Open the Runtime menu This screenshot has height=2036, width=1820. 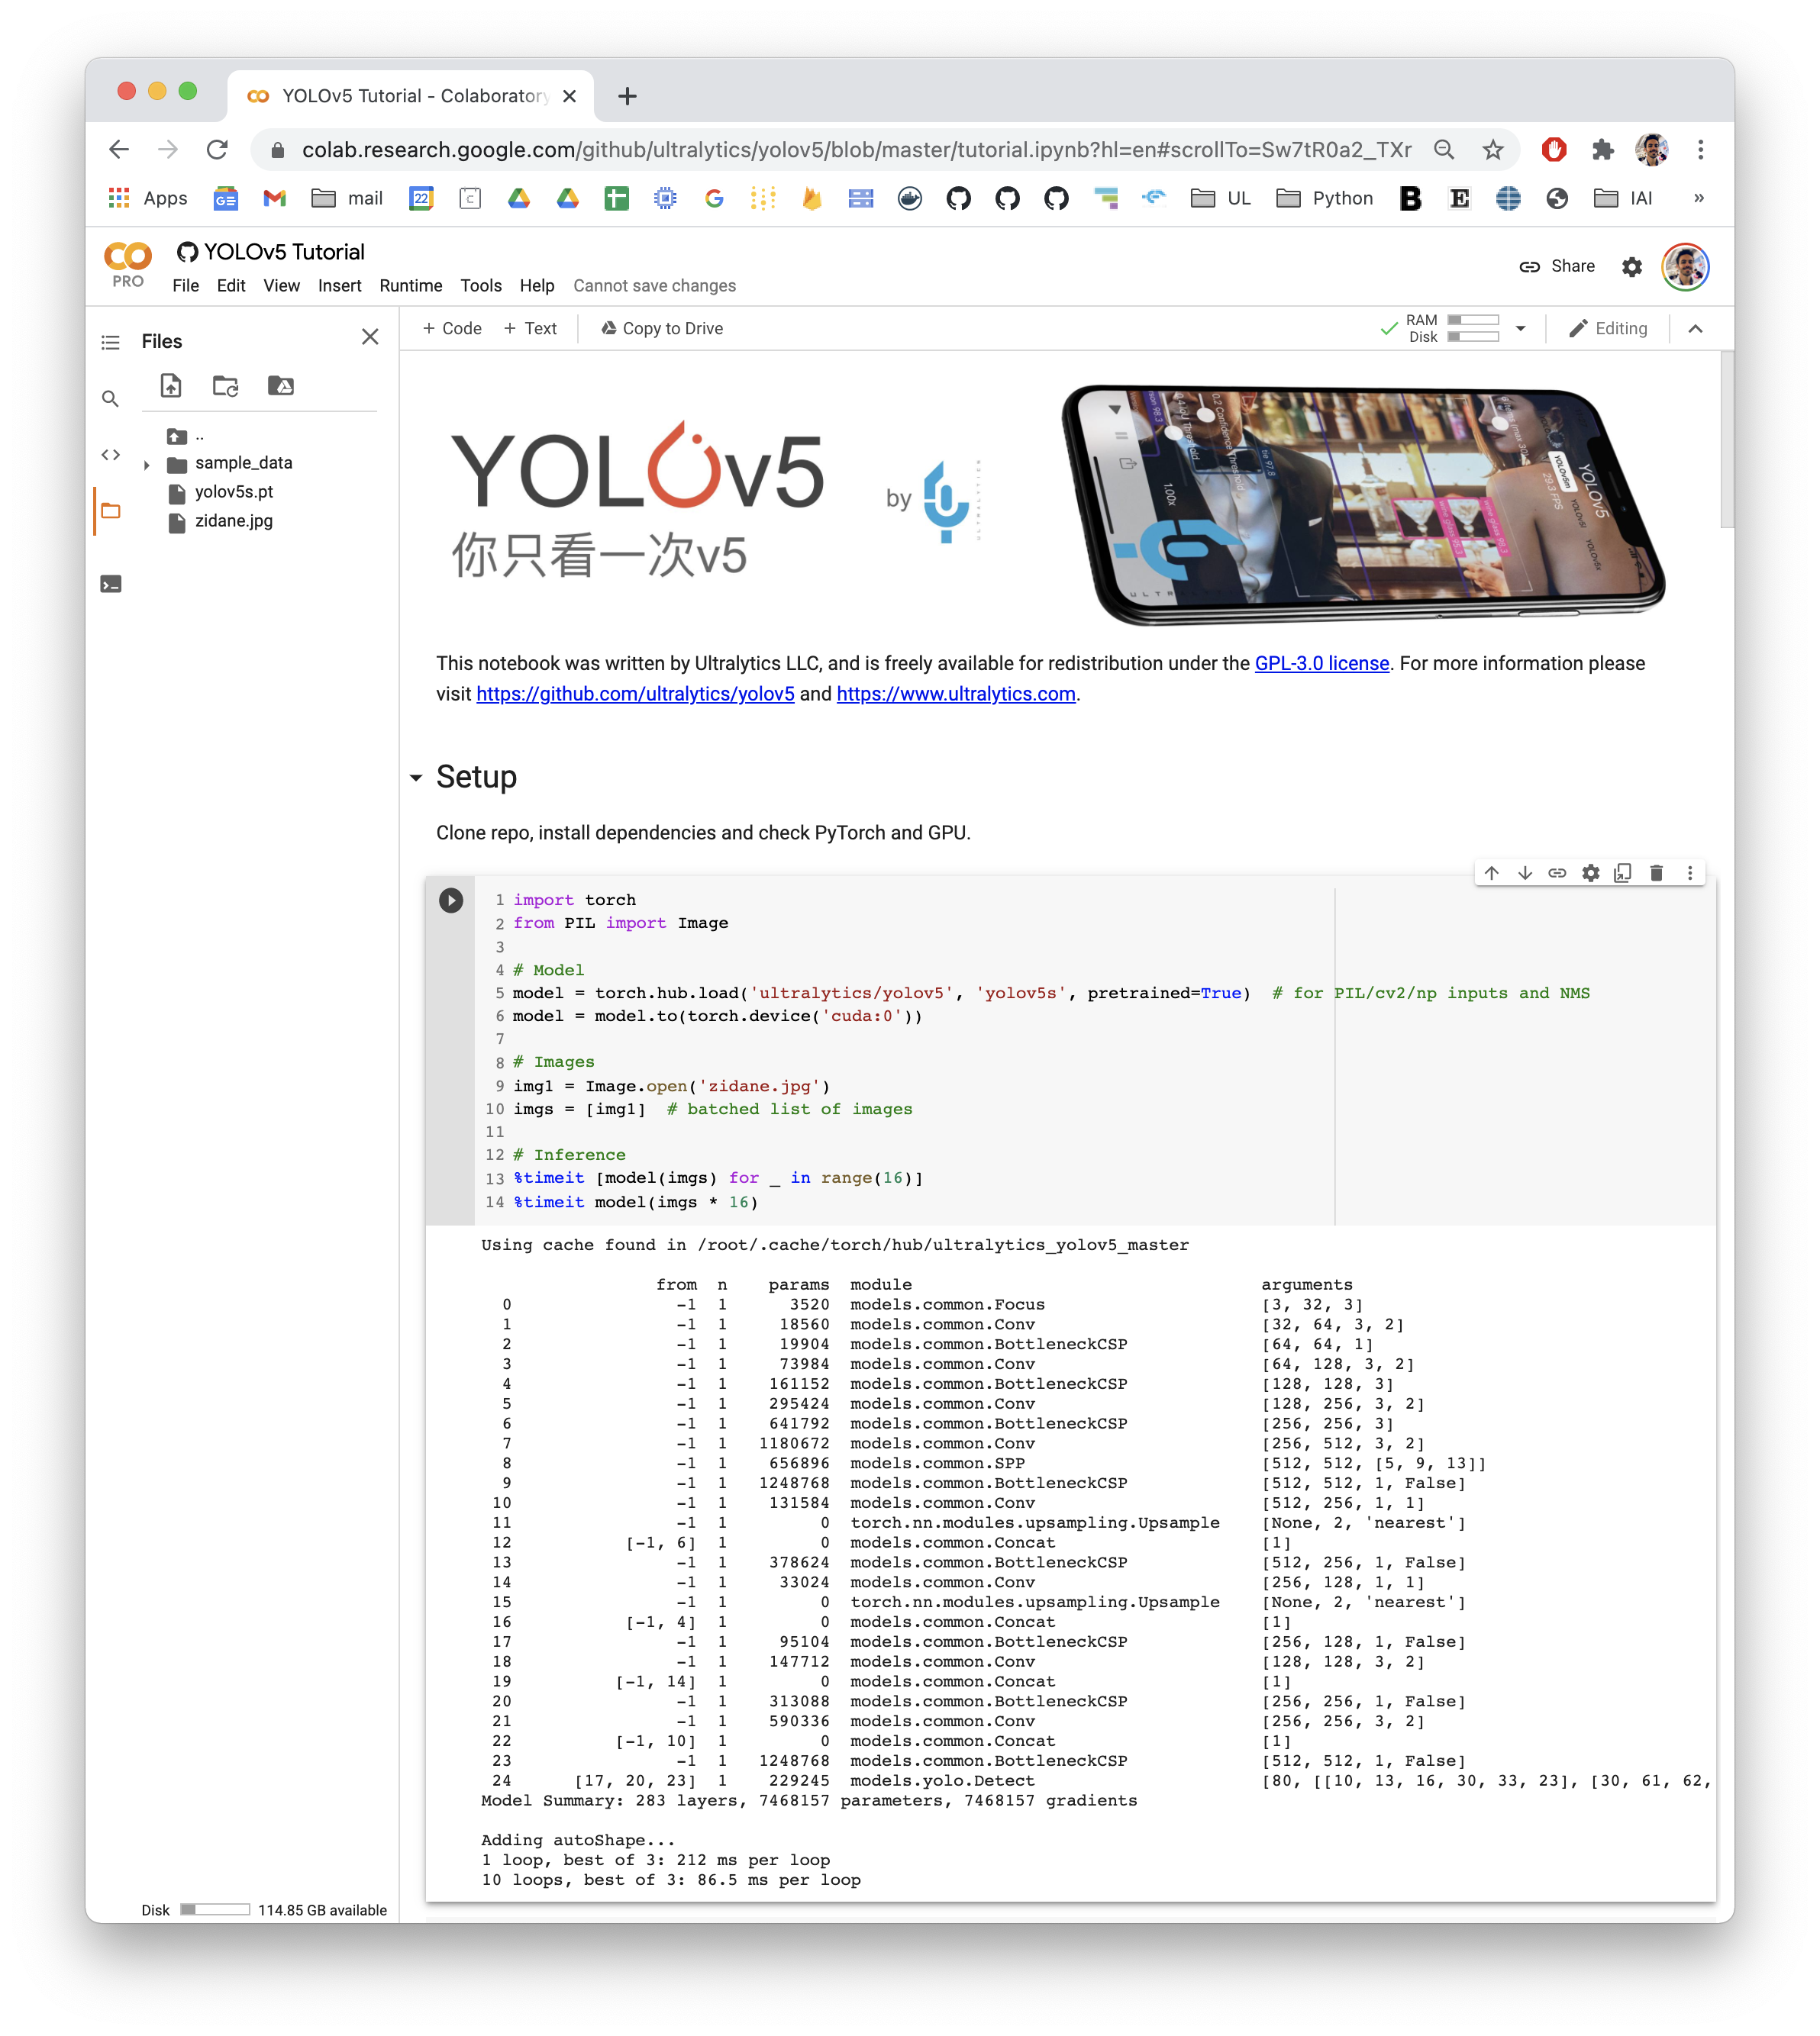(410, 286)
